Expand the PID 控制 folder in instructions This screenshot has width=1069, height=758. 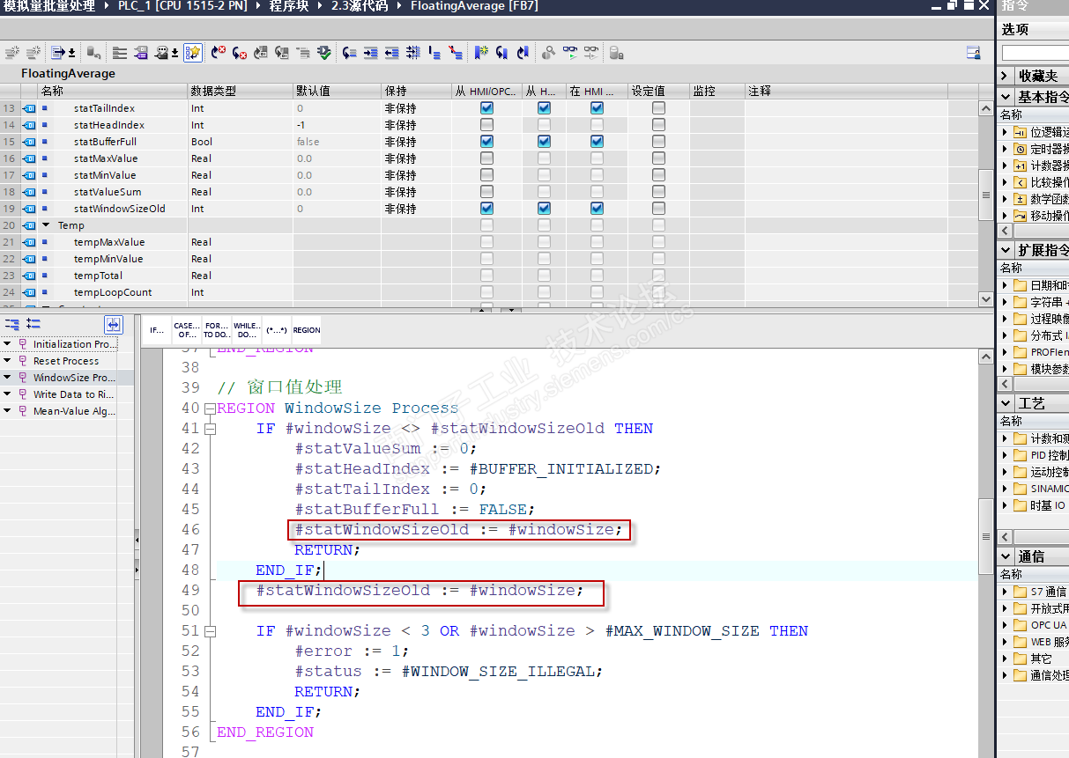[1006, 455]
